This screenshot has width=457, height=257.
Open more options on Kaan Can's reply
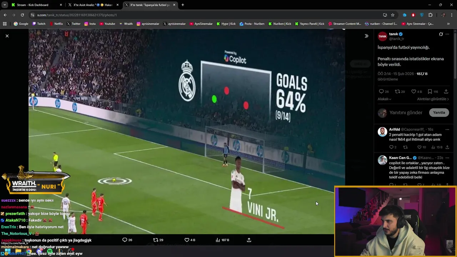[x=447, y=158]
